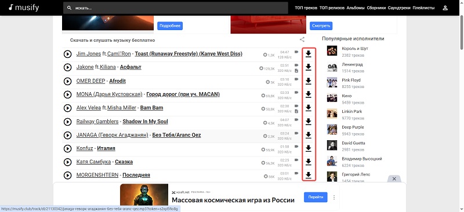Select Владимир Высоцкий in popular artists
This screenshot has height=212, width=464.
(361, 159)
